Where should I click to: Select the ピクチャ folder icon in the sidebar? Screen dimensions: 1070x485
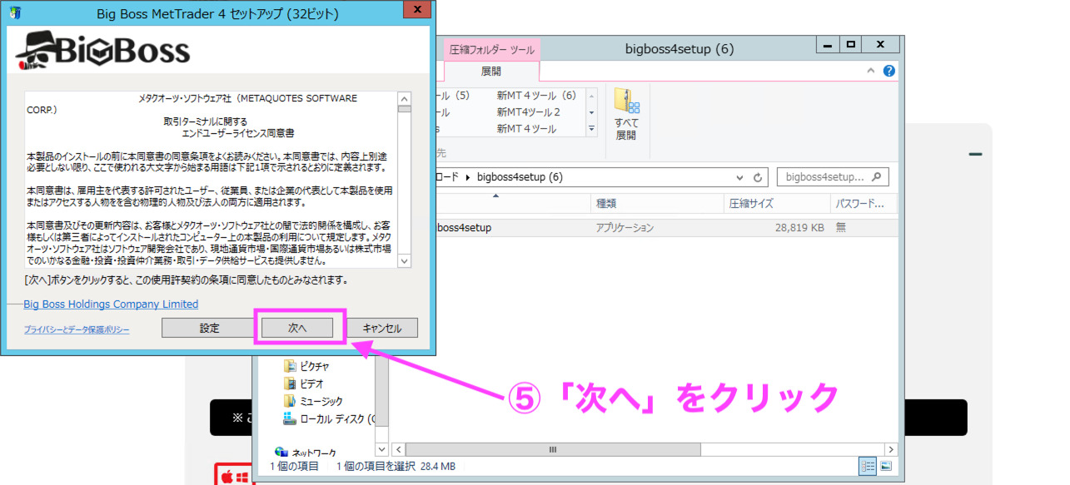coord(290,366)
